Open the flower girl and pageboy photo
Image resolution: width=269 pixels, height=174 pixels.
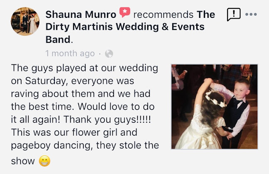pos(215,107)
